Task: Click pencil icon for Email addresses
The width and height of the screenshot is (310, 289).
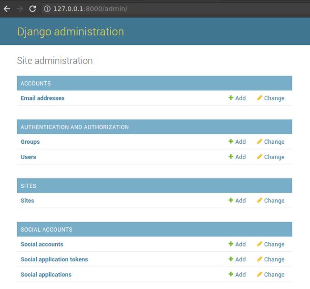Action: (259, 97)
